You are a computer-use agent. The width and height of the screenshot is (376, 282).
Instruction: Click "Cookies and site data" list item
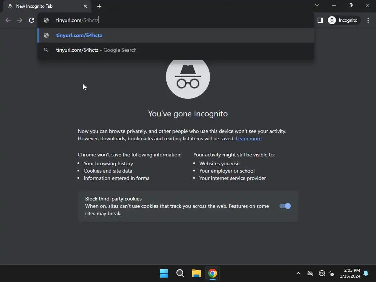click(x=108, y=171)
